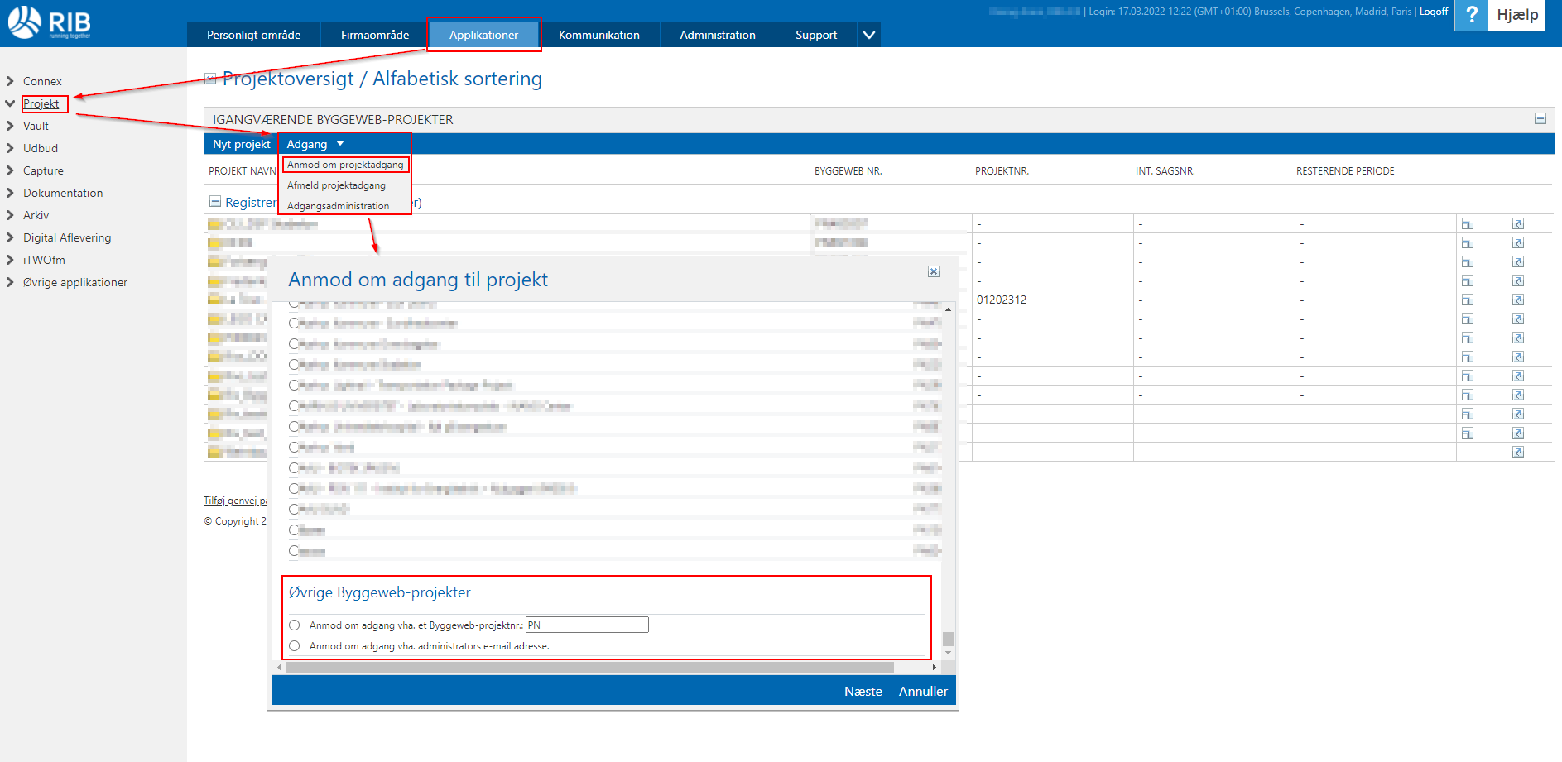Click the RIB logo in the header
The image size is (1562, 762).
pyautogui.click(x=50, y=22)
